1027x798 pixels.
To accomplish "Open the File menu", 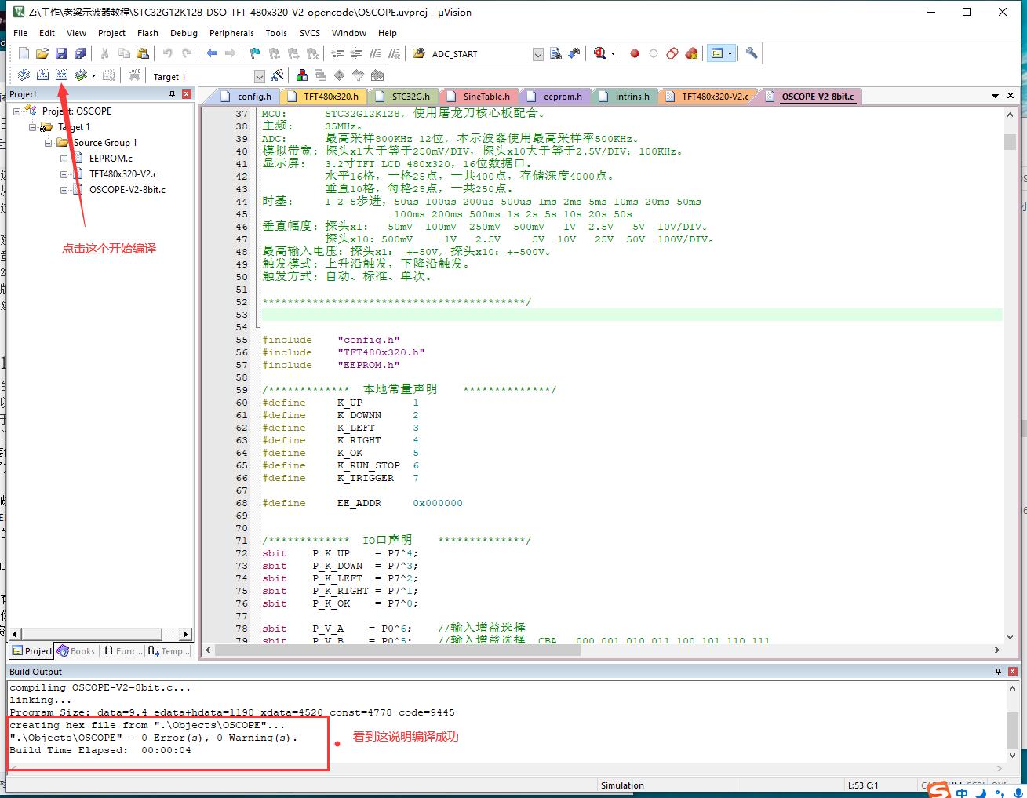I will point(20,33).
